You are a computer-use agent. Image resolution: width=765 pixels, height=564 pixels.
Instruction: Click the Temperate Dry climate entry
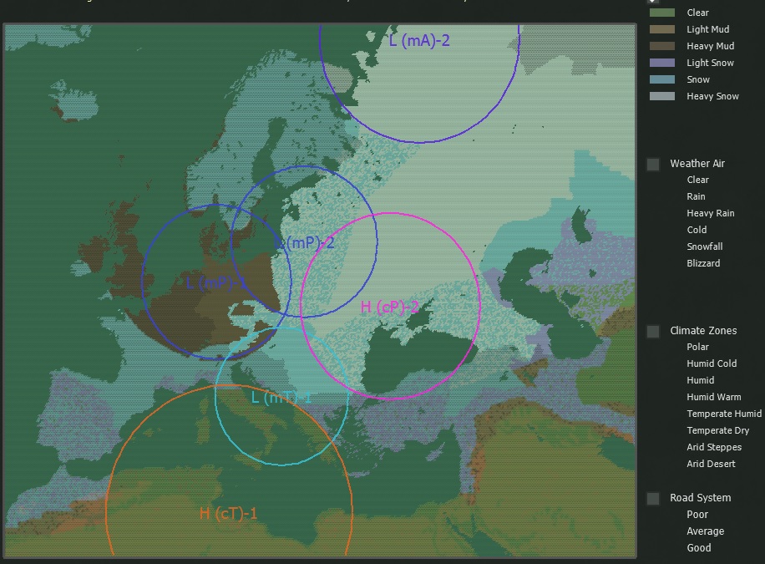pyautogui.click(x=718, y=430)
